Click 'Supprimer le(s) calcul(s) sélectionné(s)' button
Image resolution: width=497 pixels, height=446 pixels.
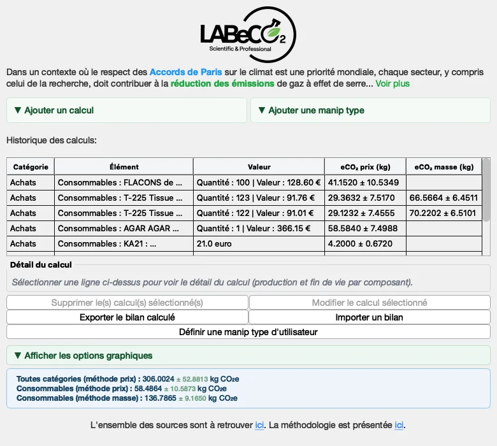(127, 303)
